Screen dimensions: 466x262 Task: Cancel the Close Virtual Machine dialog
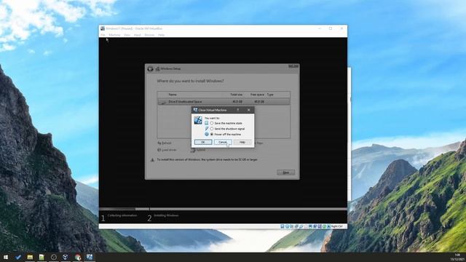223,143
